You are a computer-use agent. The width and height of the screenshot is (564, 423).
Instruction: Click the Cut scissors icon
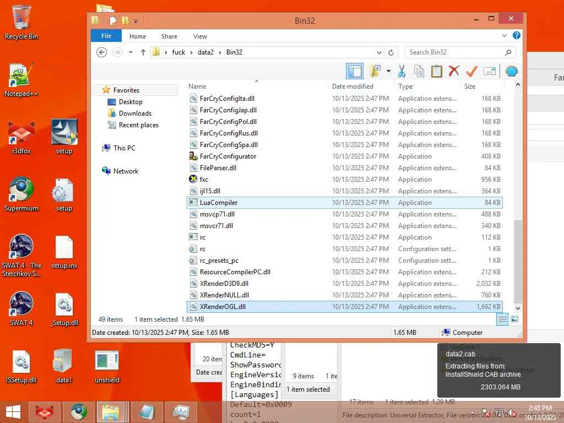click(402, 71)
